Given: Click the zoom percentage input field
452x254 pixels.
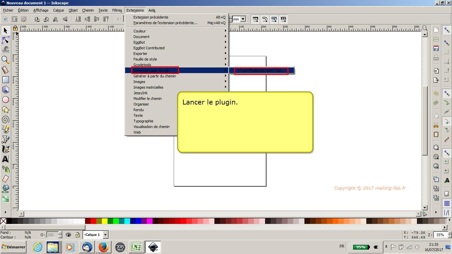Looking at the screenshot, I should pyautogui.click(x=440, y=235).
